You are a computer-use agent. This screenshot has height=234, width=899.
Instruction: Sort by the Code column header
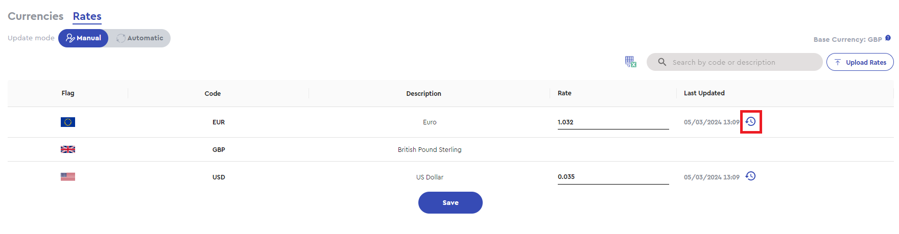(x=213, y=93)
